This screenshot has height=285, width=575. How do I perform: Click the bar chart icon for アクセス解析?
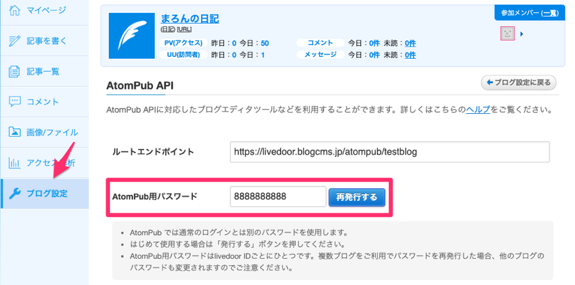pos(14,163)
